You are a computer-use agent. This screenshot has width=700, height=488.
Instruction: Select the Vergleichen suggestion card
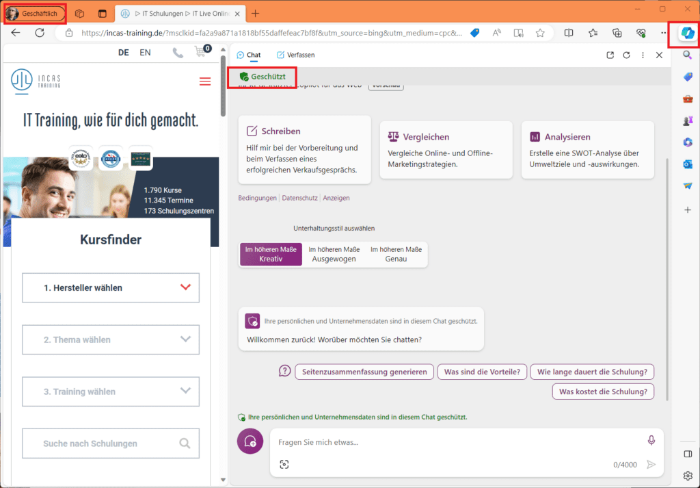click(x=446, y=150)
